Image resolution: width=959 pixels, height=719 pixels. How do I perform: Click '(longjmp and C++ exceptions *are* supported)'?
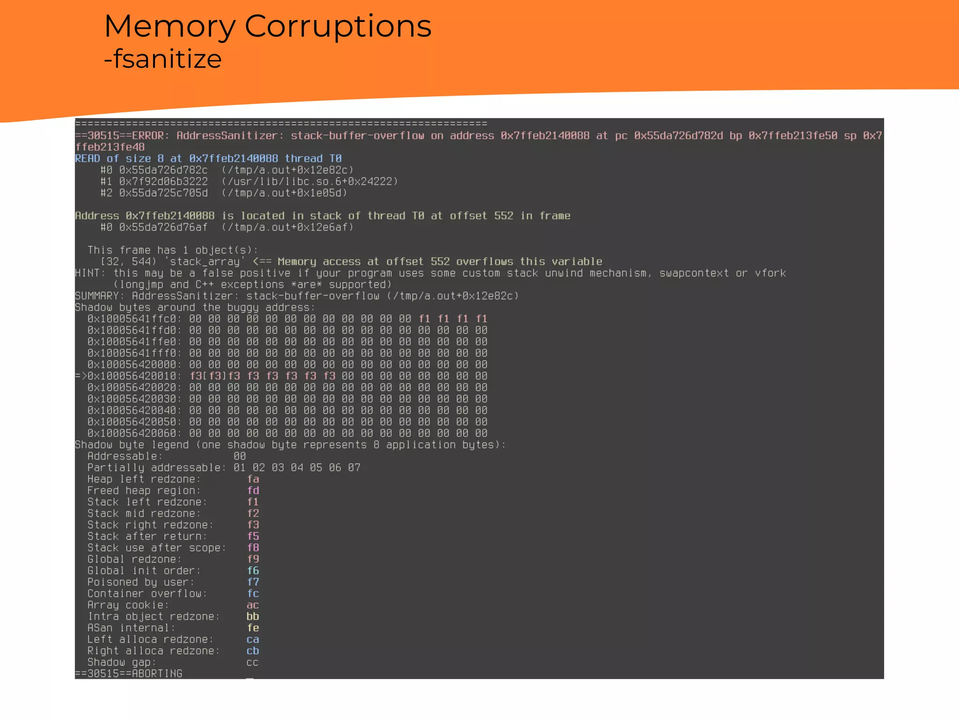click(252, 285)
